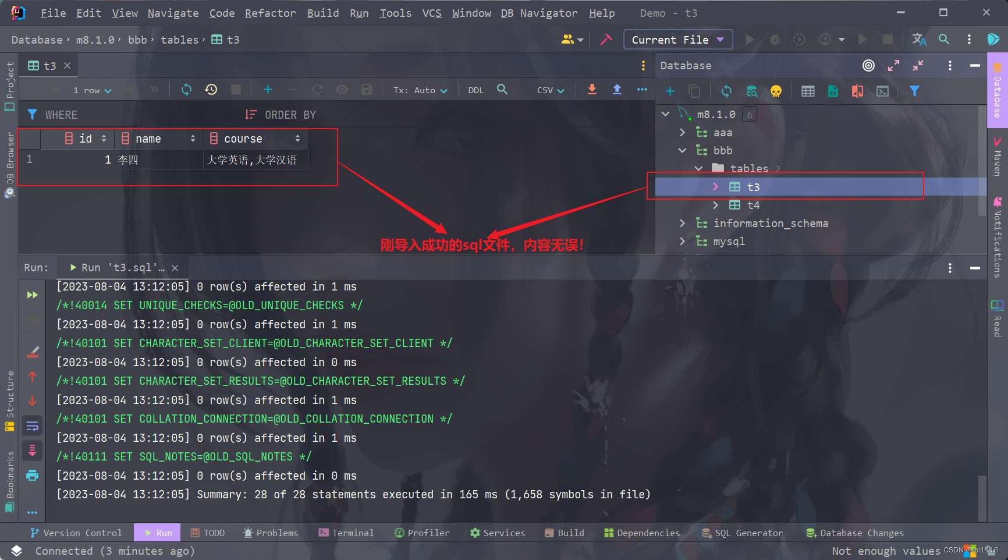Screen dimensions: 1008x560
Task: Open the Tx: Auto transaction dropdown
Action: (419, 90)
